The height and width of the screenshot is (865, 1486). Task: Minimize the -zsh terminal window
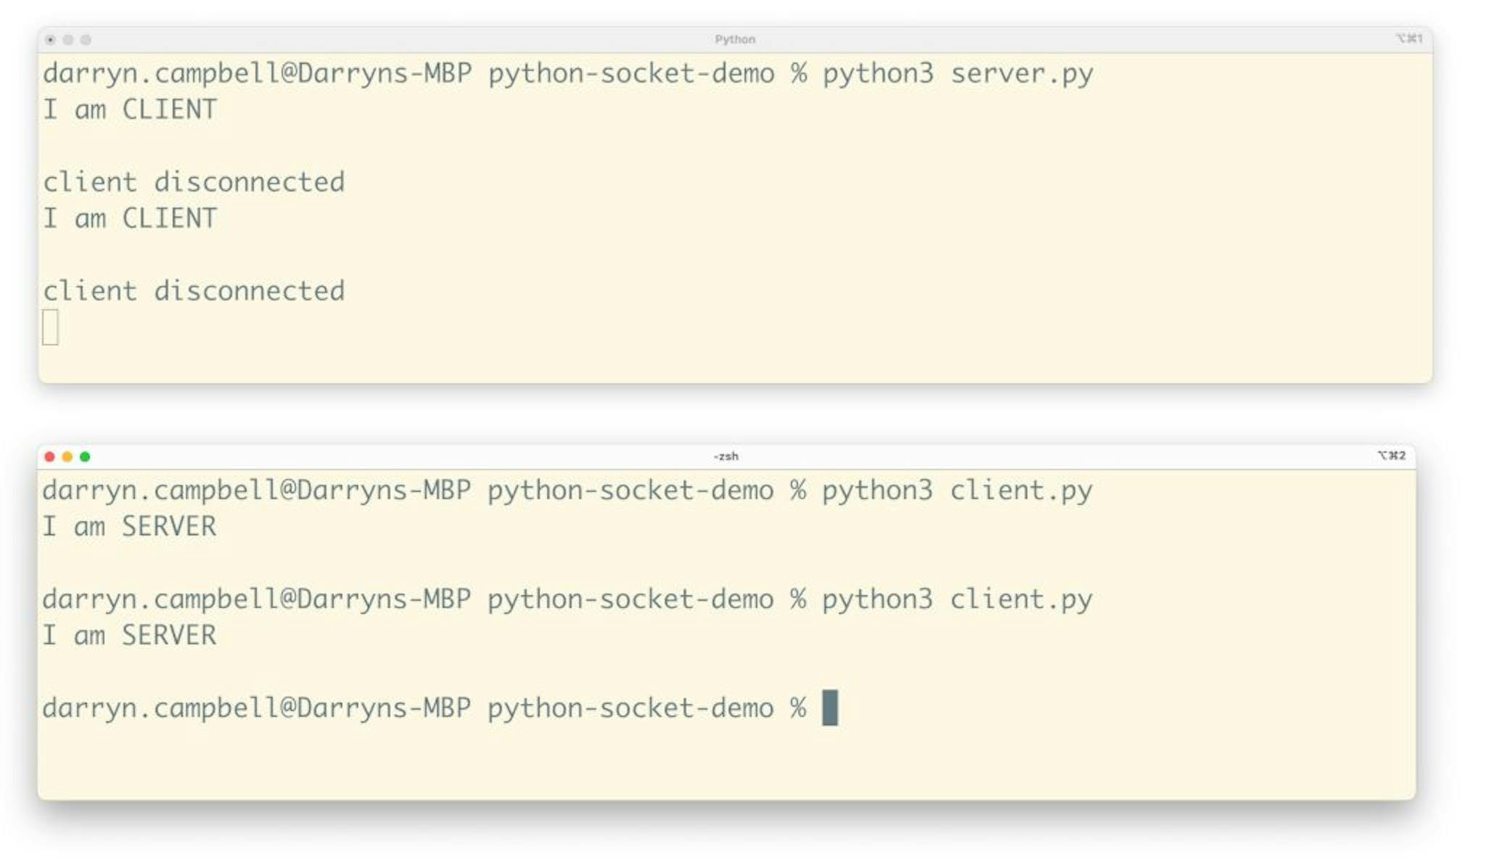[x=67, y=456]
